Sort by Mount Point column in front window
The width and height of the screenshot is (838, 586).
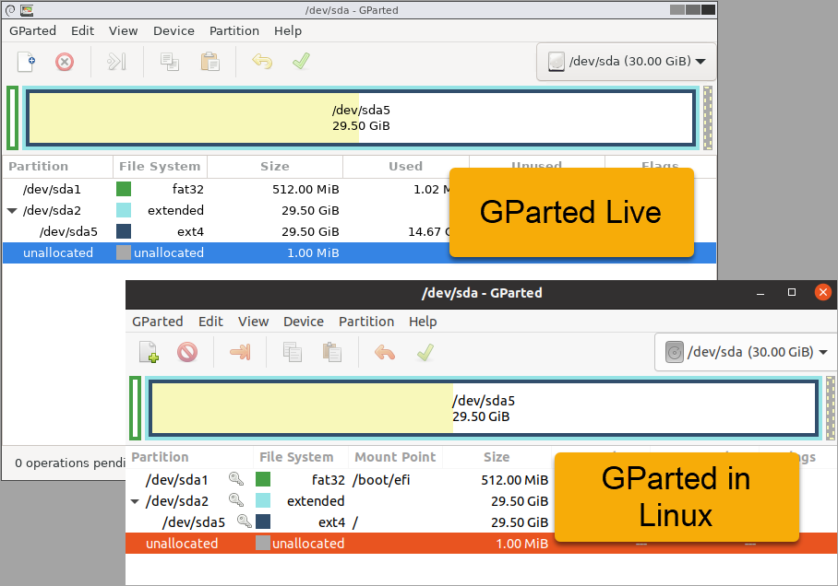pyautogui.click(x=396, y=457)
